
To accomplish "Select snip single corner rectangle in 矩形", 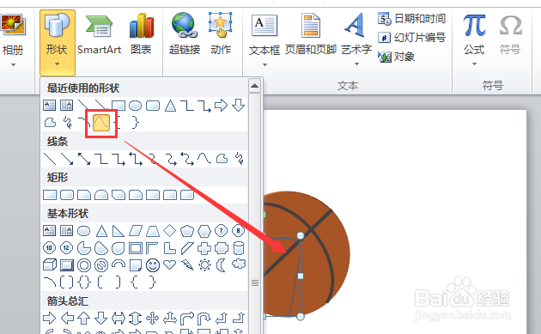I will (84, 195).
